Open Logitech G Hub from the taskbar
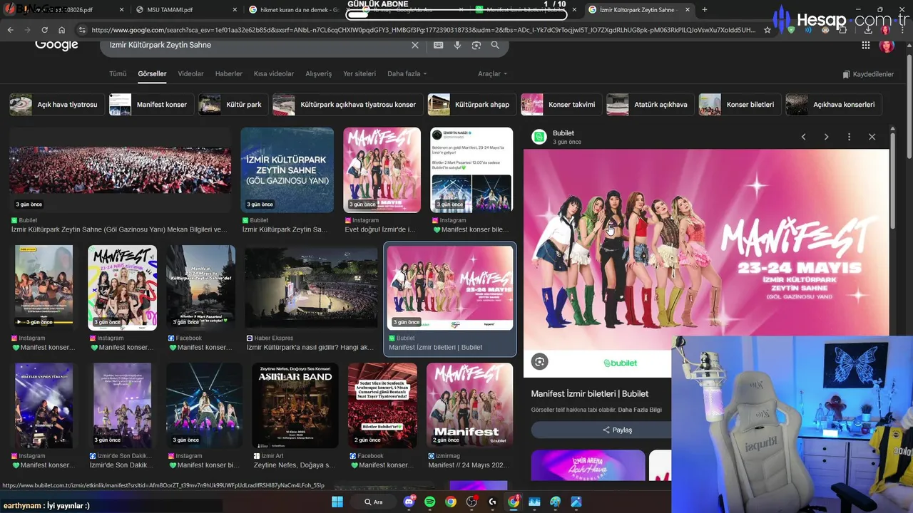This screenshot has height=513, width=913. pos(492,502)
